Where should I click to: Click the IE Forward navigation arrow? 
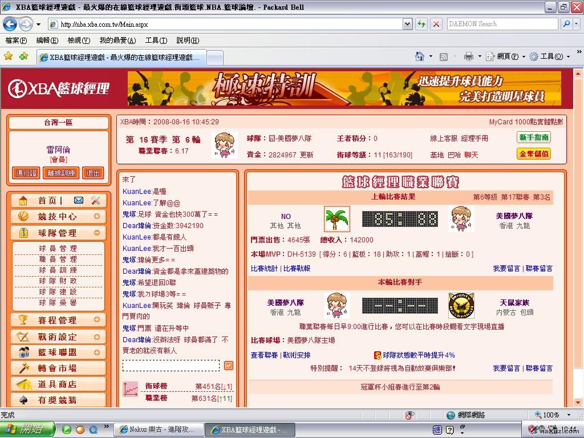pyautogui.click(x=26, y=25)
